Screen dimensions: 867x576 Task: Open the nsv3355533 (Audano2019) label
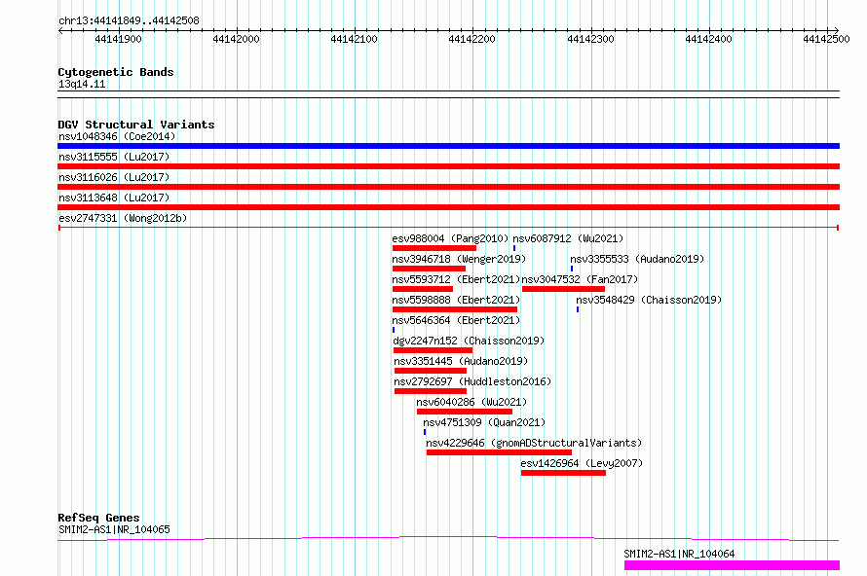(637, 259)
